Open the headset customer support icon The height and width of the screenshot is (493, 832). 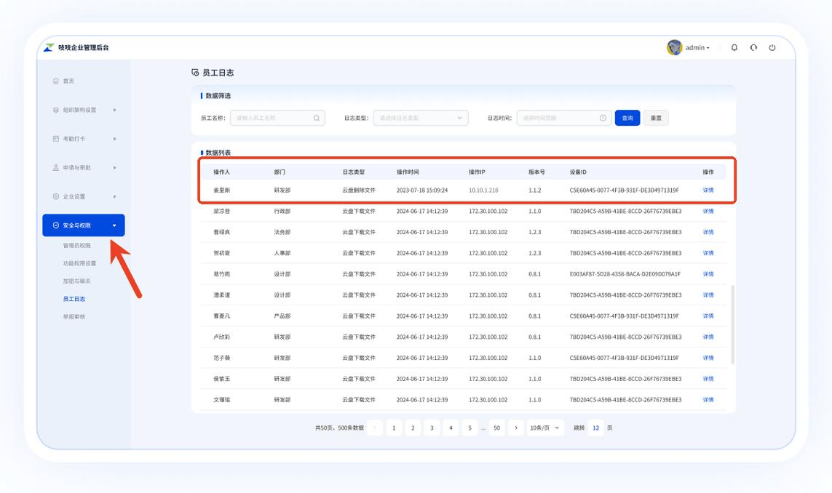[753, 48]
